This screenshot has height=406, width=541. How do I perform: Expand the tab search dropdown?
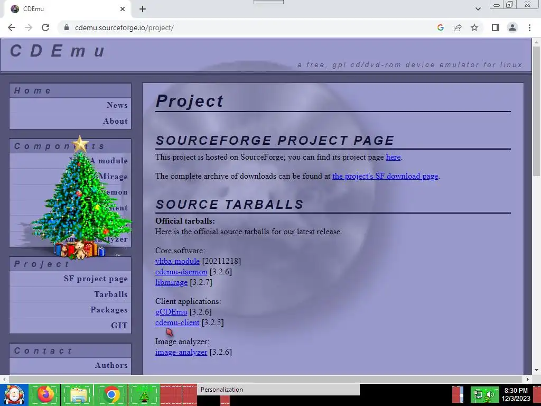[478, 9]
